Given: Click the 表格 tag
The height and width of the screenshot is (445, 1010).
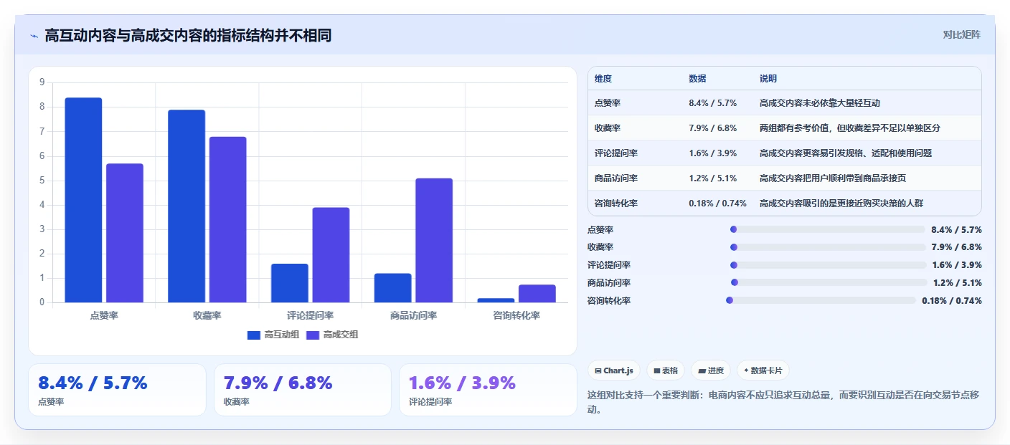Looking at the screenshot, I should coord(666,370).
